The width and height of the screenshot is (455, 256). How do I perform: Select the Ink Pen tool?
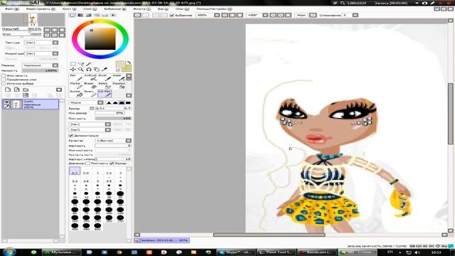(105, 93)
